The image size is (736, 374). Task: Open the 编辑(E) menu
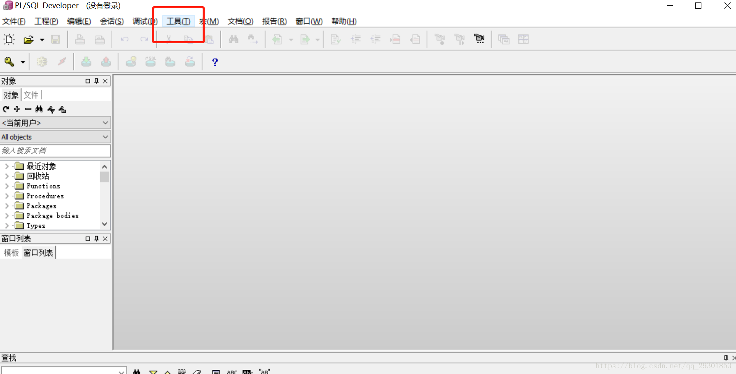point(79,21)
